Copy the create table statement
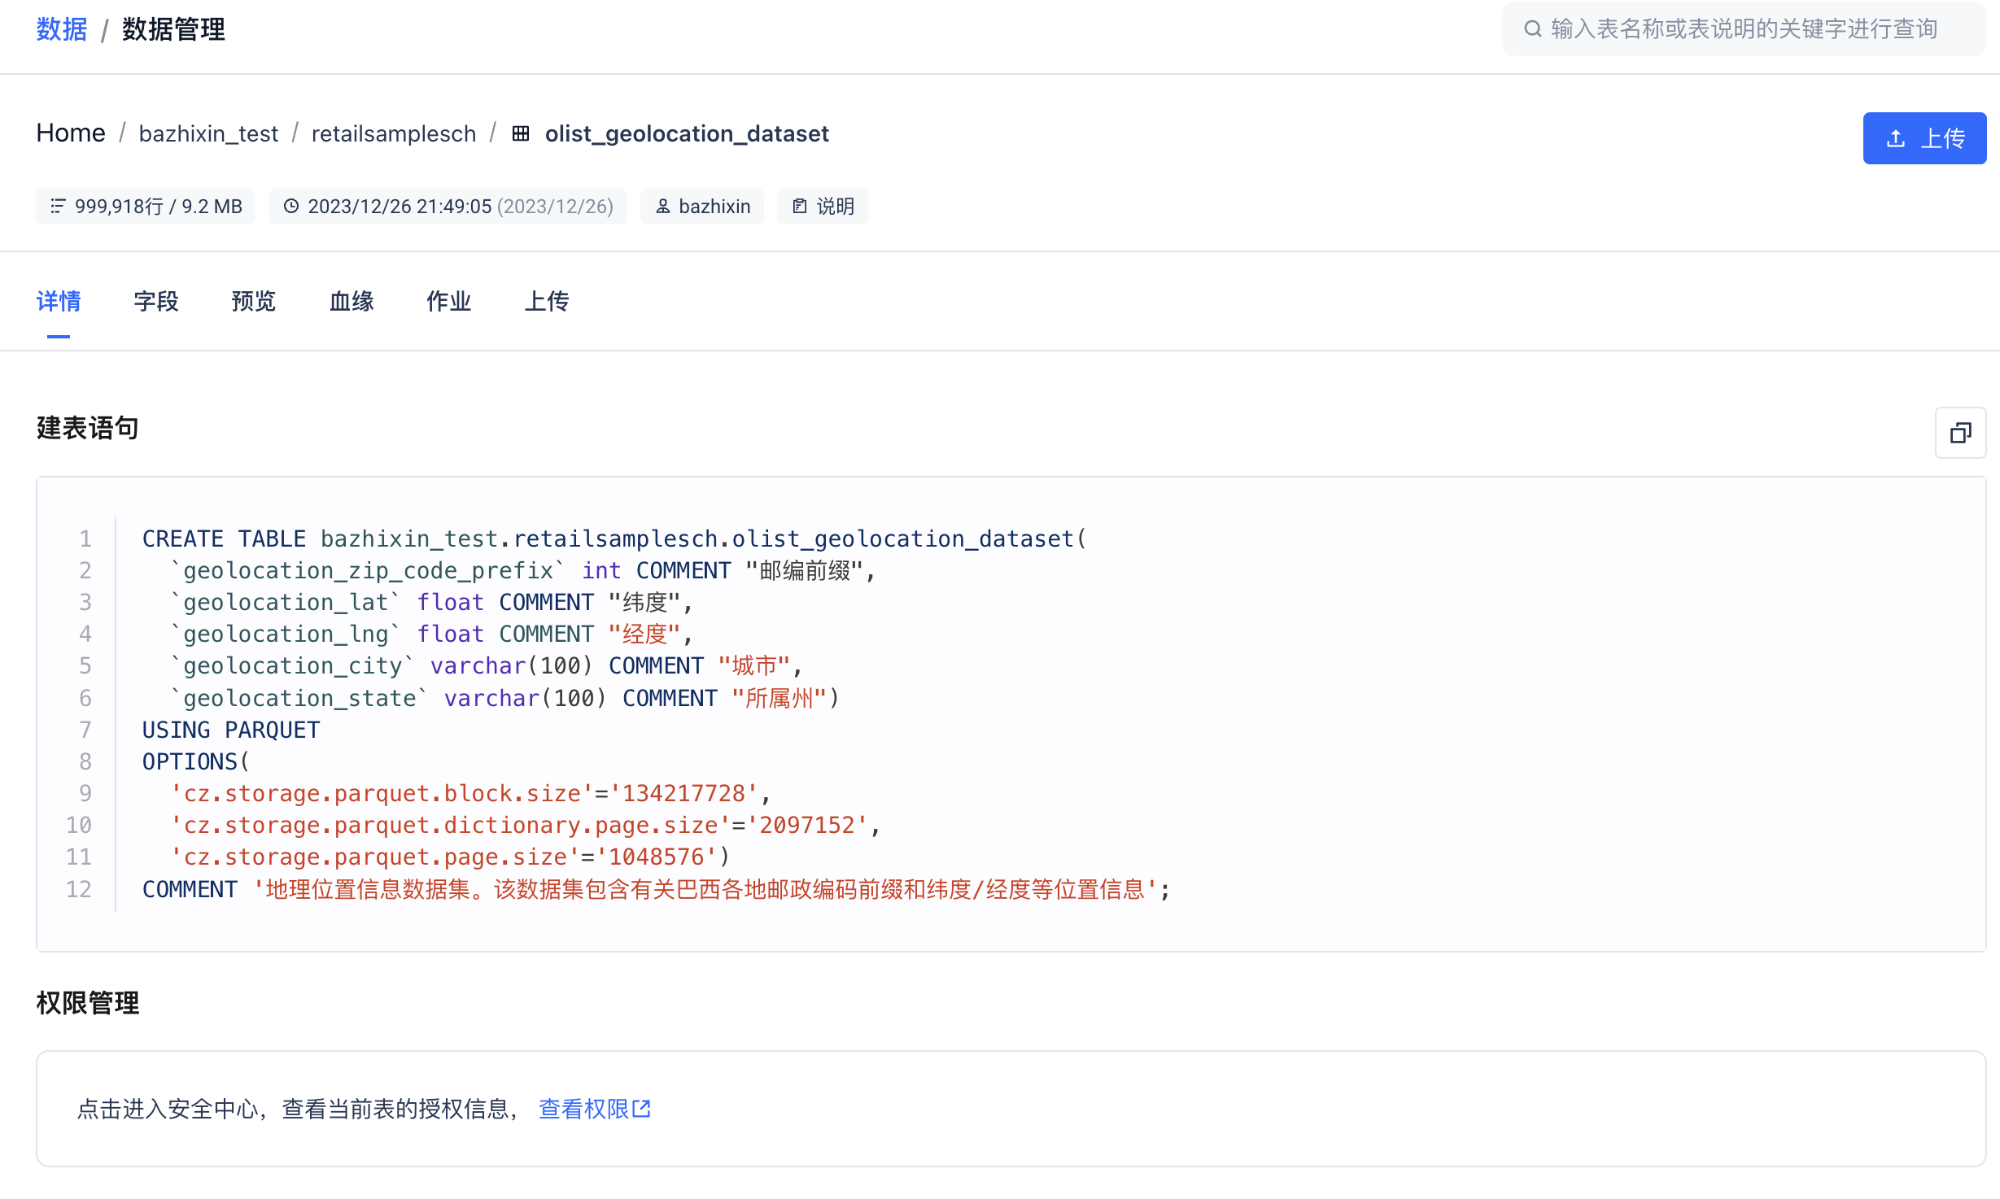Image resolution: width=2000 pixels, height=1199 pixels. point(1960,433)
